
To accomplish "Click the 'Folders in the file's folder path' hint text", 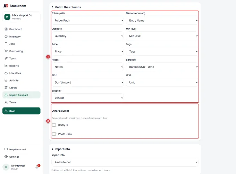I will 81,170.
